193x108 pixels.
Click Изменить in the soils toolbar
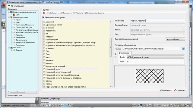[66, 13]
